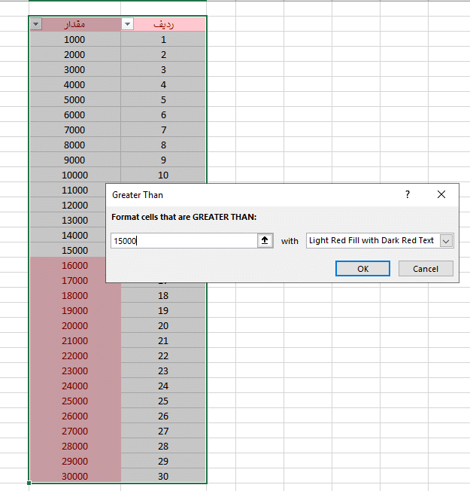The image size is (470, 491).
Task: Select the cell with value 10000
Action: pyautogui.click(x=74, y=175)
